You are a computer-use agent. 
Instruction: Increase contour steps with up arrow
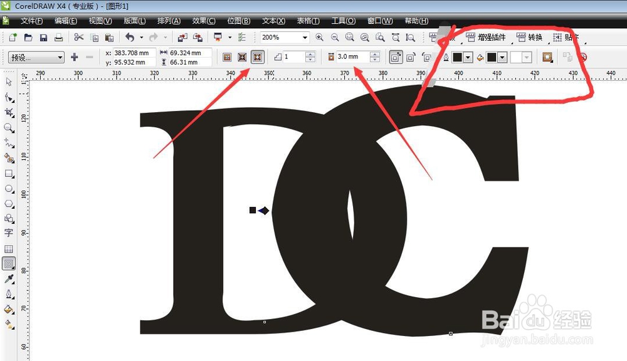(310, 55)
